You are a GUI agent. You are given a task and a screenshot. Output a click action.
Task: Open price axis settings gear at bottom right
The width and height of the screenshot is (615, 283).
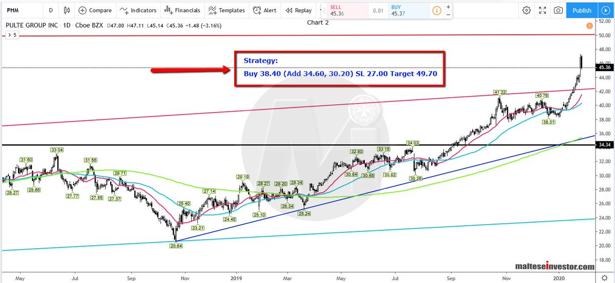pos(605,277)
